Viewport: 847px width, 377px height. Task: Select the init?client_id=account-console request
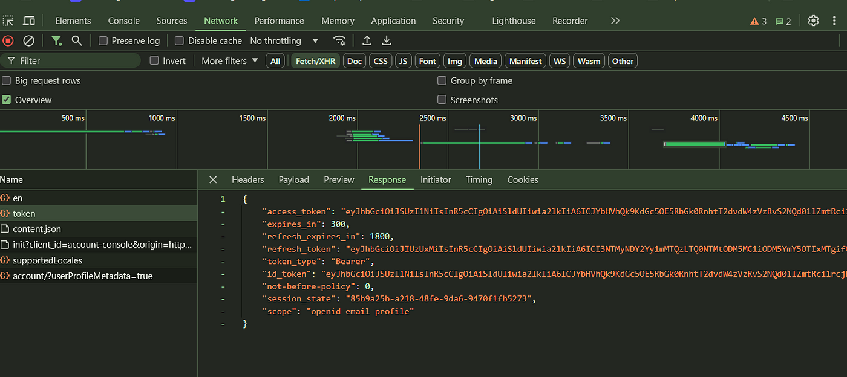point(99,245)
